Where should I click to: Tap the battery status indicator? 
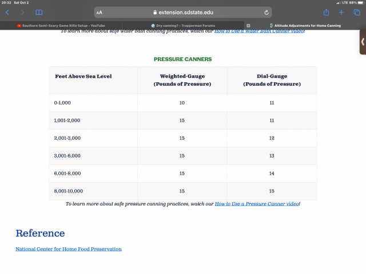[360, 3]
